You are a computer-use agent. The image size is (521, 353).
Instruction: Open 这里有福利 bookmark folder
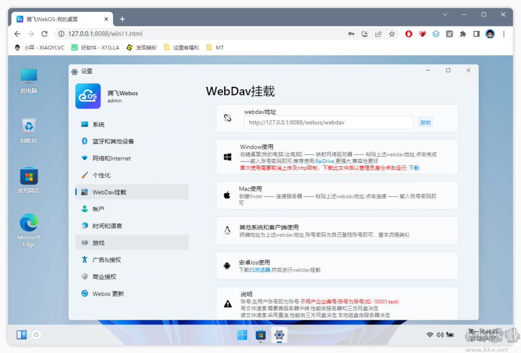tap(181, 48)
